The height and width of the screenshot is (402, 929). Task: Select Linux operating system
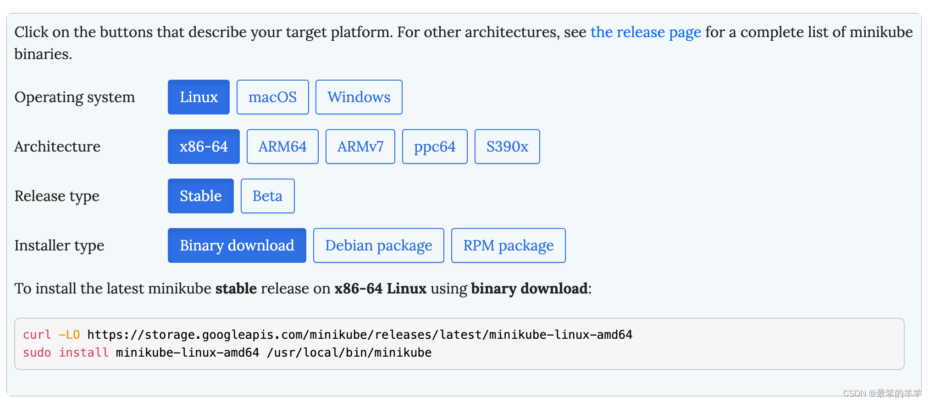click(x=199, y=97)
